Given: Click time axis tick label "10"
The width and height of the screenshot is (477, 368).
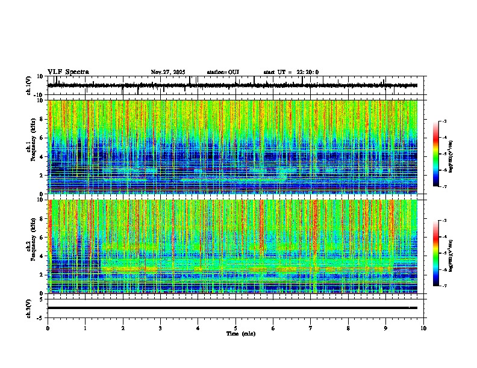Looking at the screenshot, I should (x=423, y=328).
